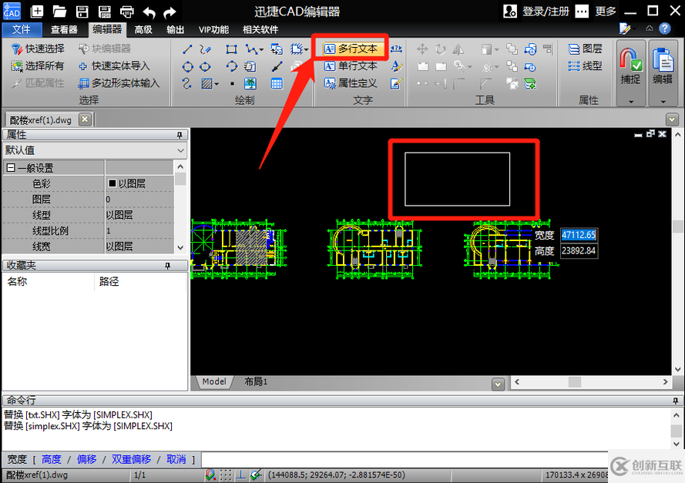This screenshot has height=483, width=685.
Task: Print the drawing using the printer icon
Action: pyautogui.click(x=127, y=12)
